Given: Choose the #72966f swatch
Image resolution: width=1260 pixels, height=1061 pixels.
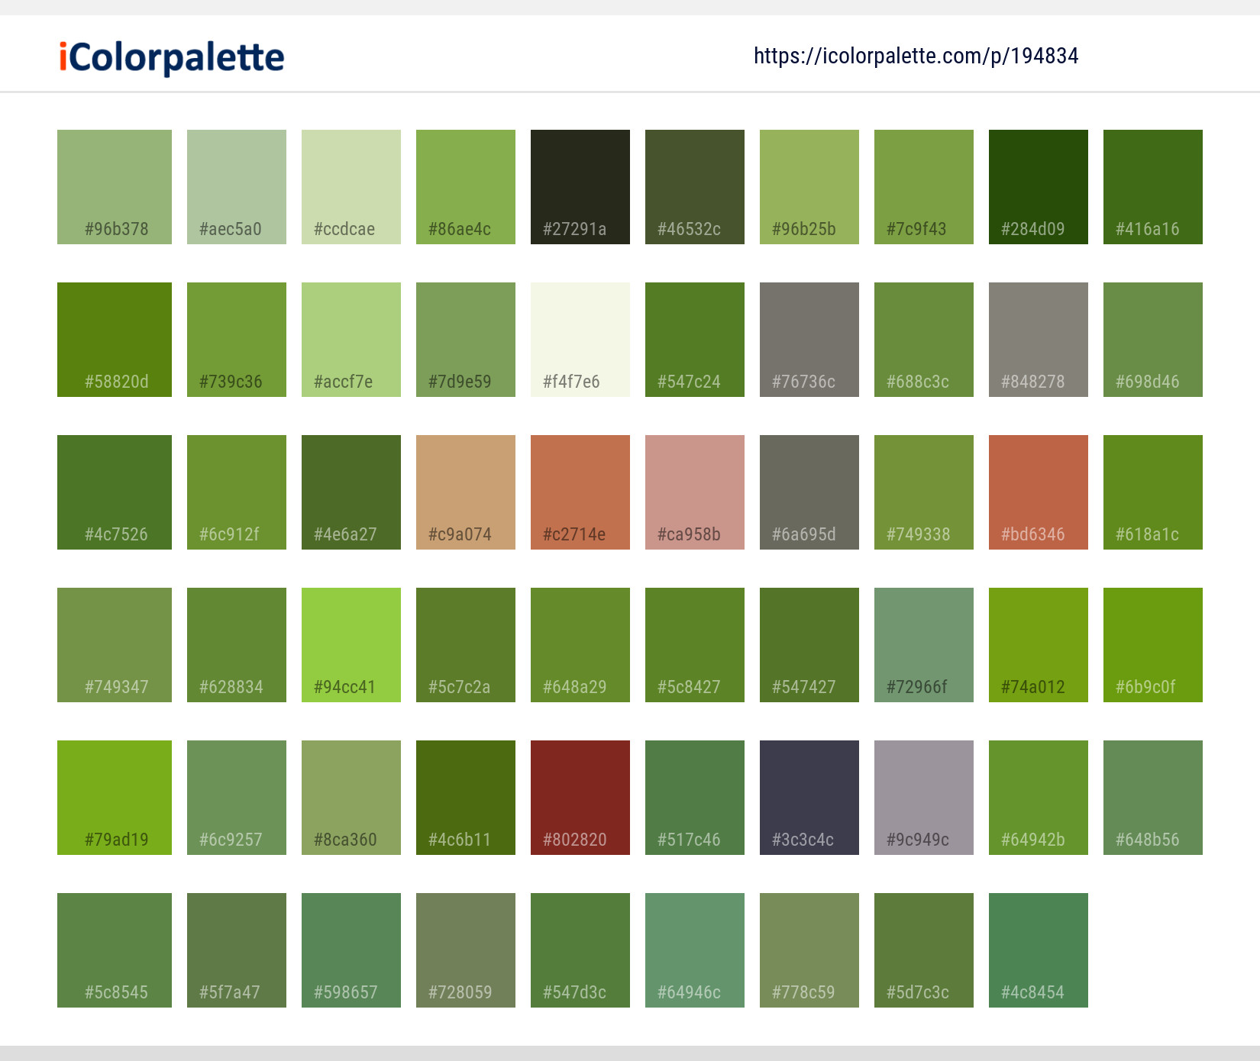Looking at the screenshot, I should point(924,645).
